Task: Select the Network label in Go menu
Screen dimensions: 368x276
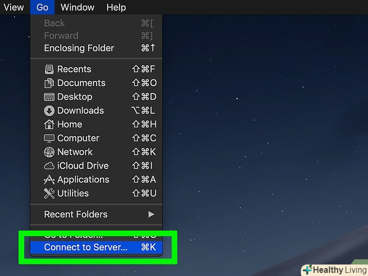Action: (75, 152)
